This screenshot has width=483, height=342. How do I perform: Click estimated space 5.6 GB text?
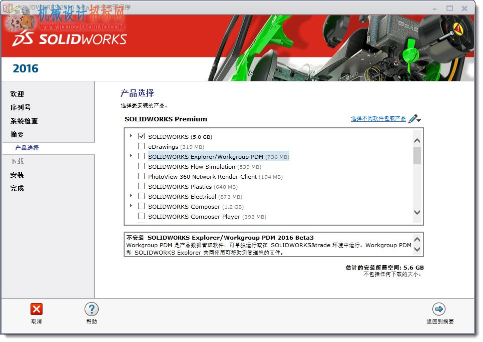point(384,268)
